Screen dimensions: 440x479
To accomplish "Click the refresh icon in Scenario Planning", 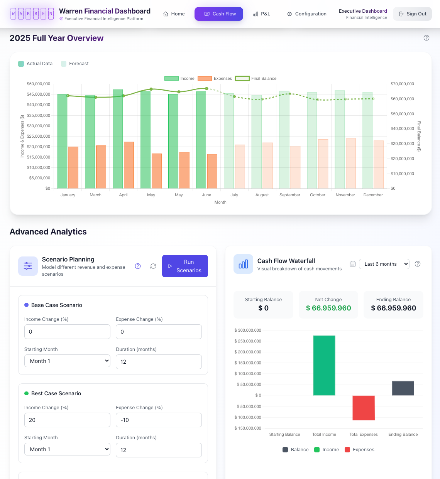I will [x=153, y=266].
